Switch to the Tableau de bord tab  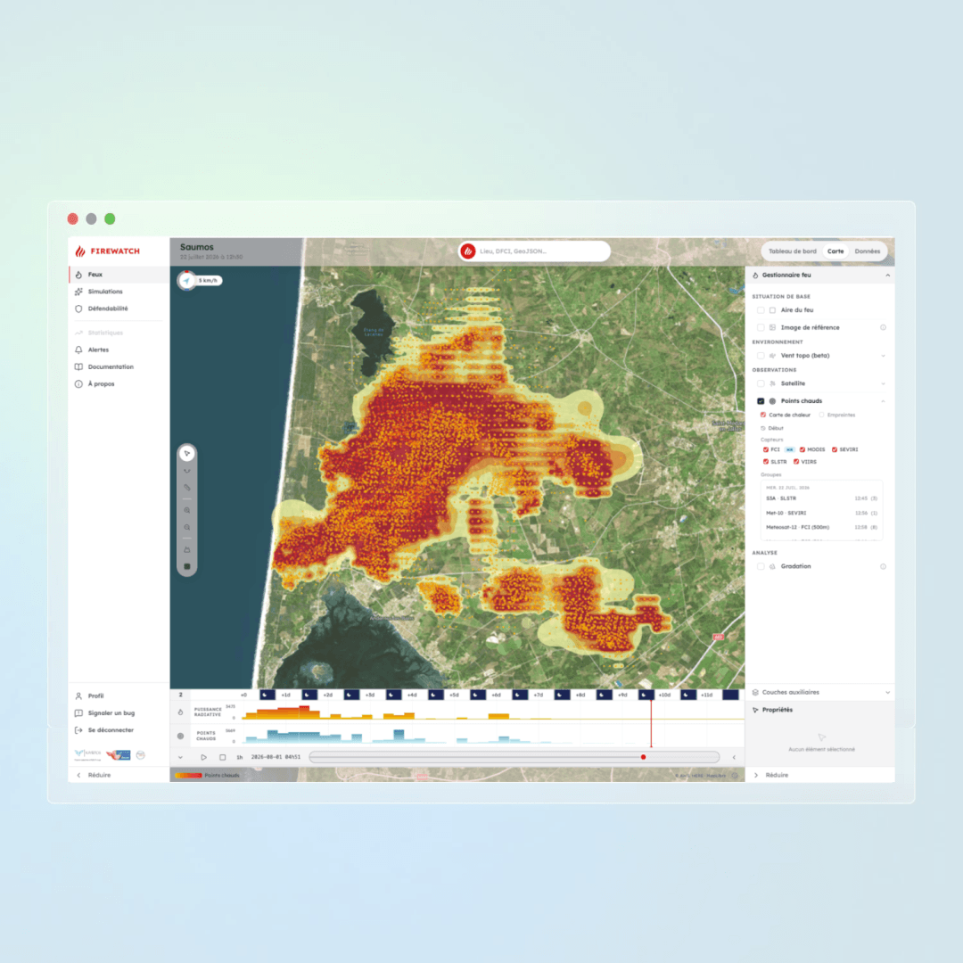pos(793,251)
